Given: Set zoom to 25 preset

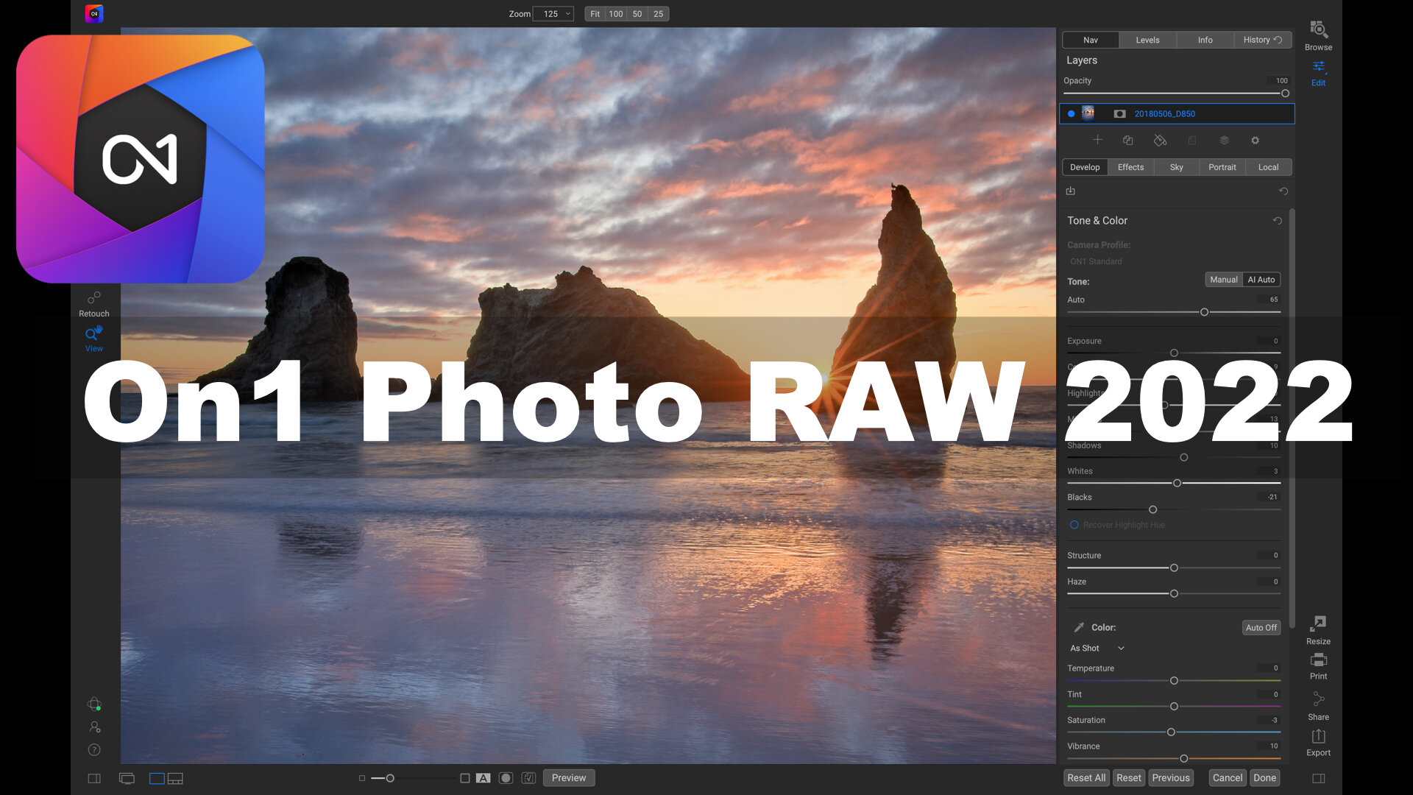Looking at the screenshot, I should tap(658, 14).
